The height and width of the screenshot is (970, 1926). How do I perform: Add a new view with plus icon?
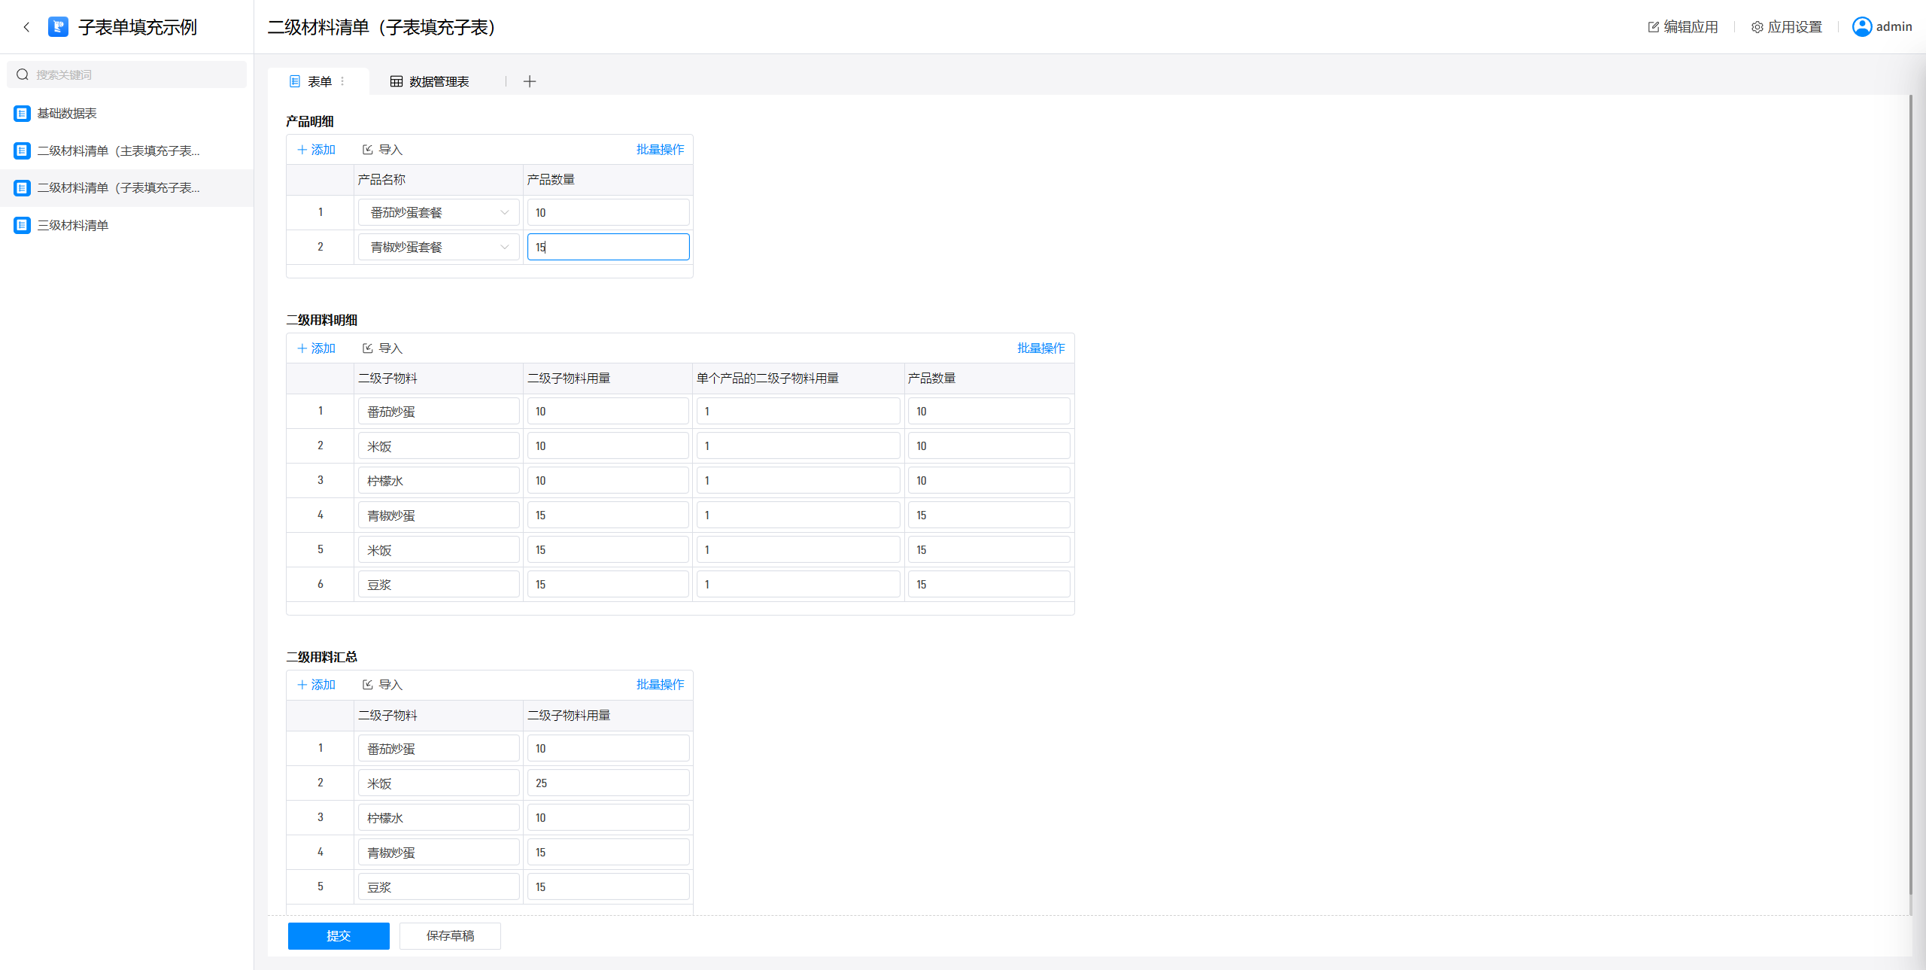(x=530, y=81)
